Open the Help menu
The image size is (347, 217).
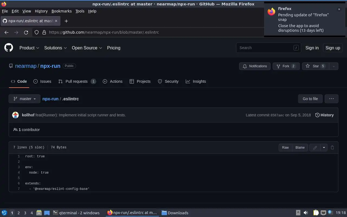click(92, 11)
